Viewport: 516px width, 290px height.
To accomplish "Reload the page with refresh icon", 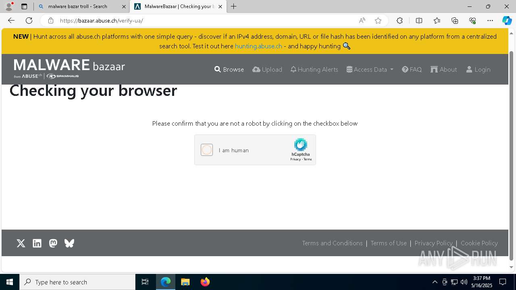I will (x=29, y=21).
